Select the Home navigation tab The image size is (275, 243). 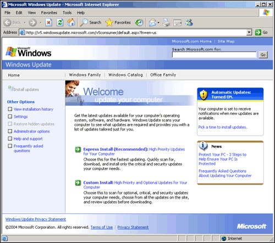coord(14,75)
